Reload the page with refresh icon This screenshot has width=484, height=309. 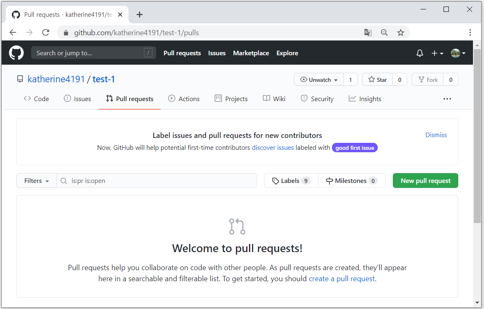pyautogui.click(x=46, y=32)
